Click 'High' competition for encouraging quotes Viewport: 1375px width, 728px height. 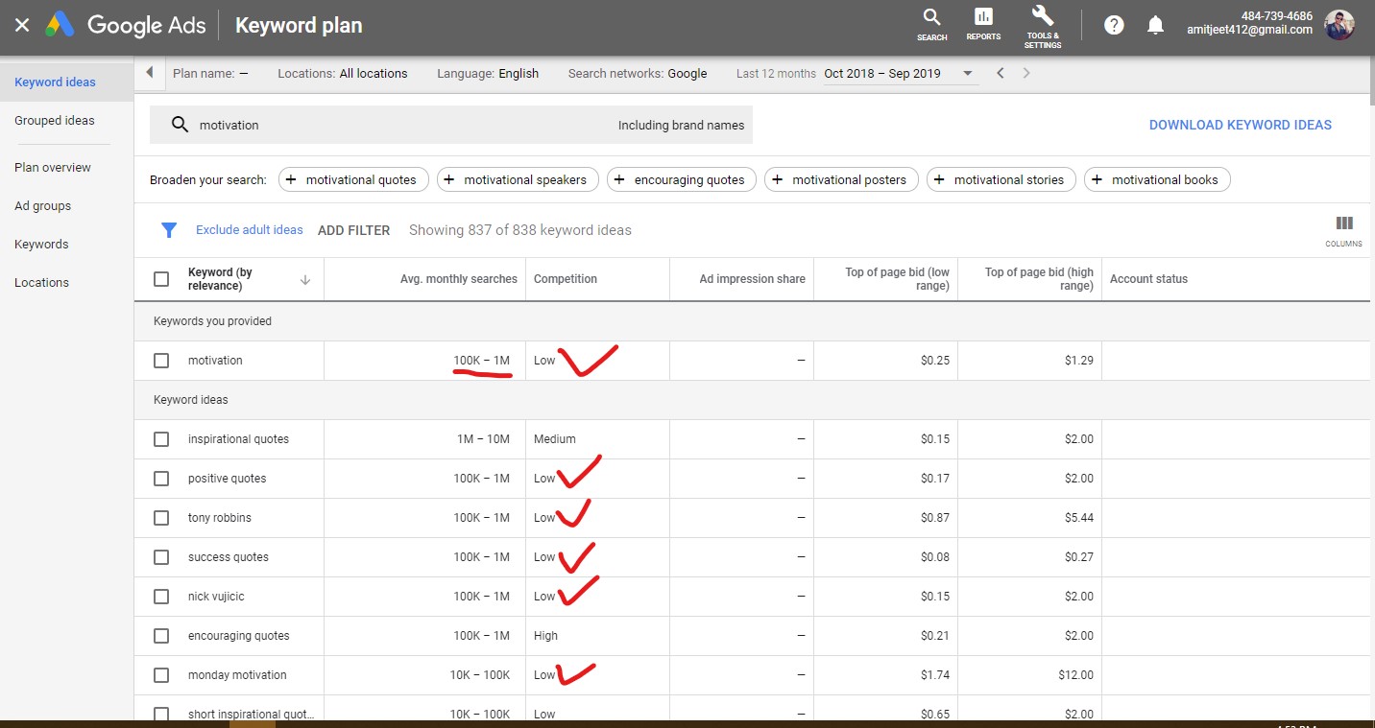[545, 636]
